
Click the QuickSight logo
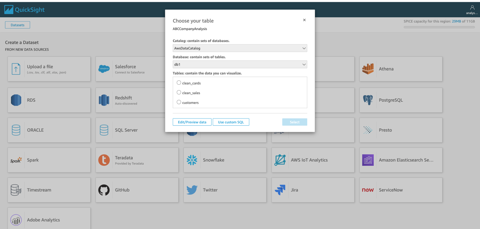click(x=24, y=10)
